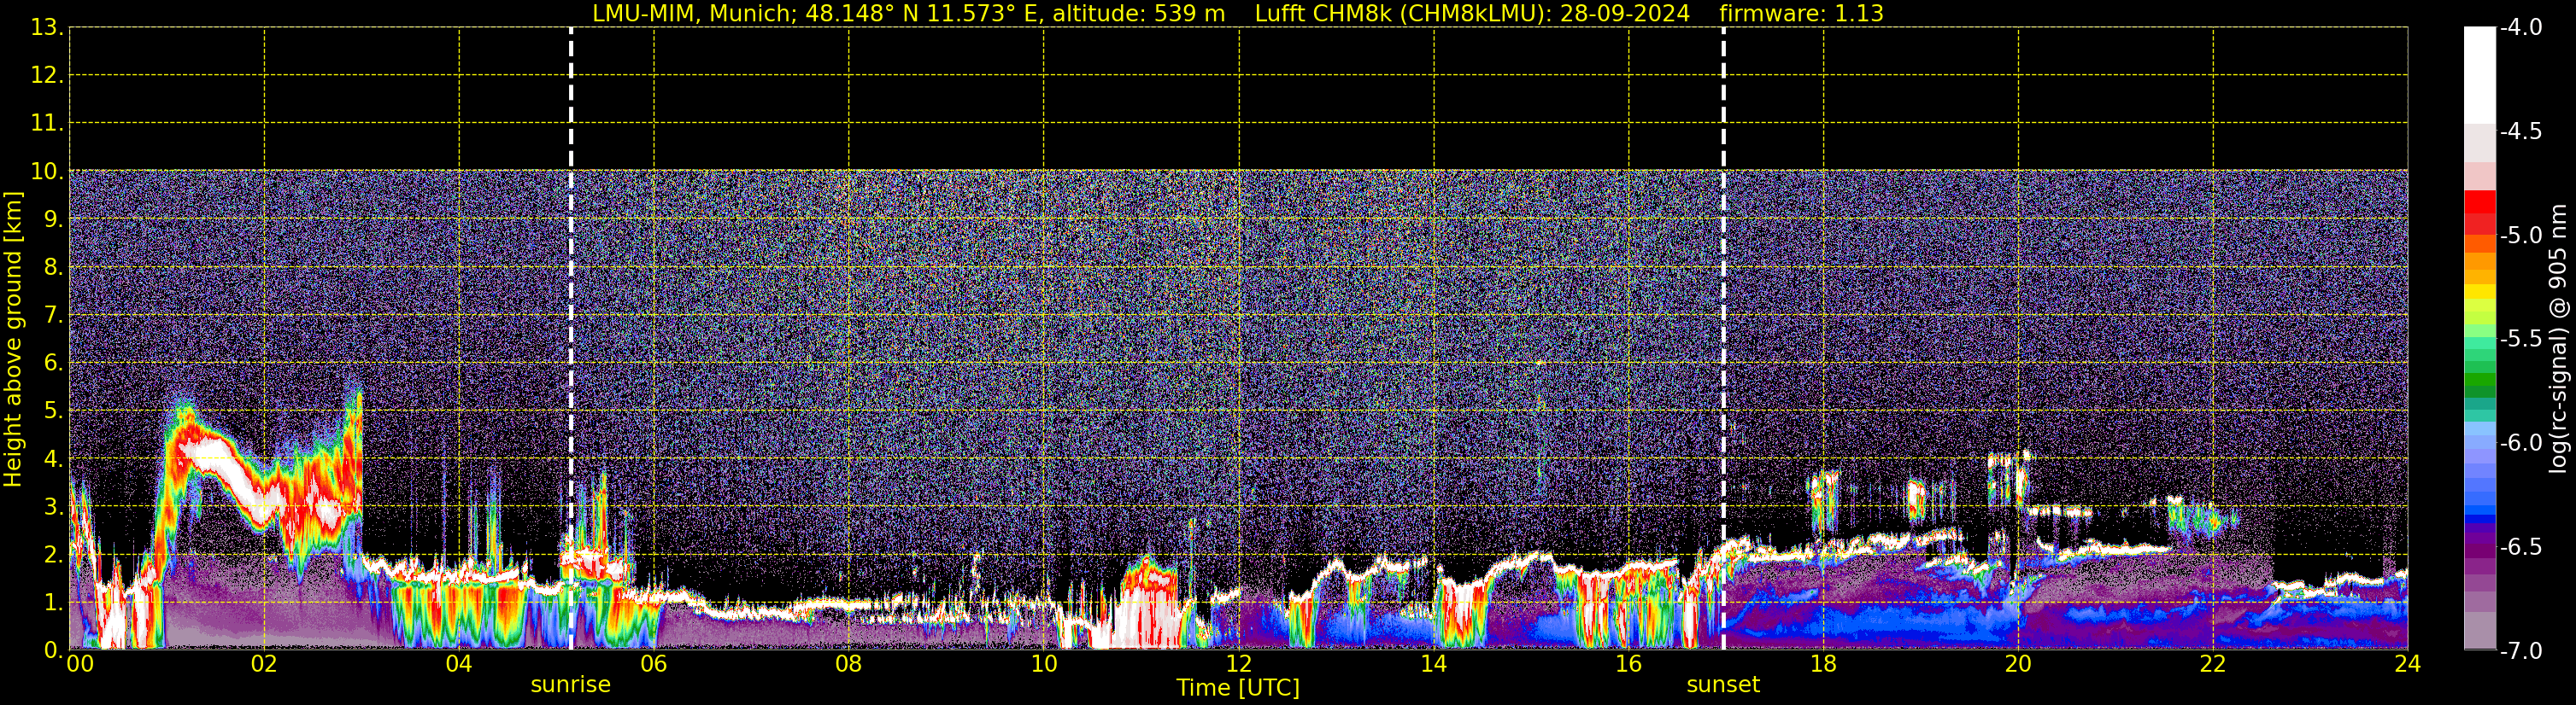Click the -6.0 colorbar tick label
Image resolution: width=2576 pixels, height=705 pixels.
2520,443
